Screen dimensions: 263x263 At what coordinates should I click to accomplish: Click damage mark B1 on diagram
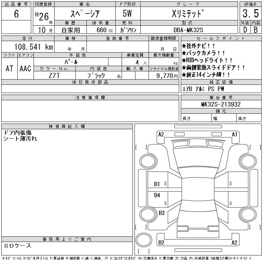click(157, 184)
